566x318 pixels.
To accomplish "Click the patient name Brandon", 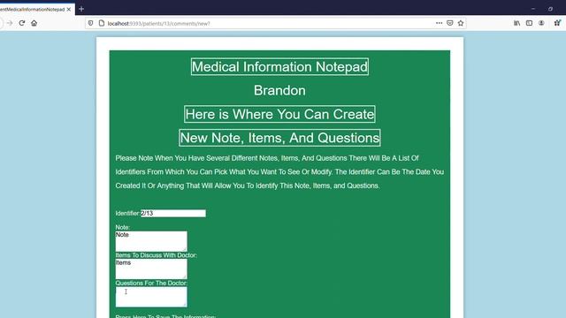I will pos(279,90).
